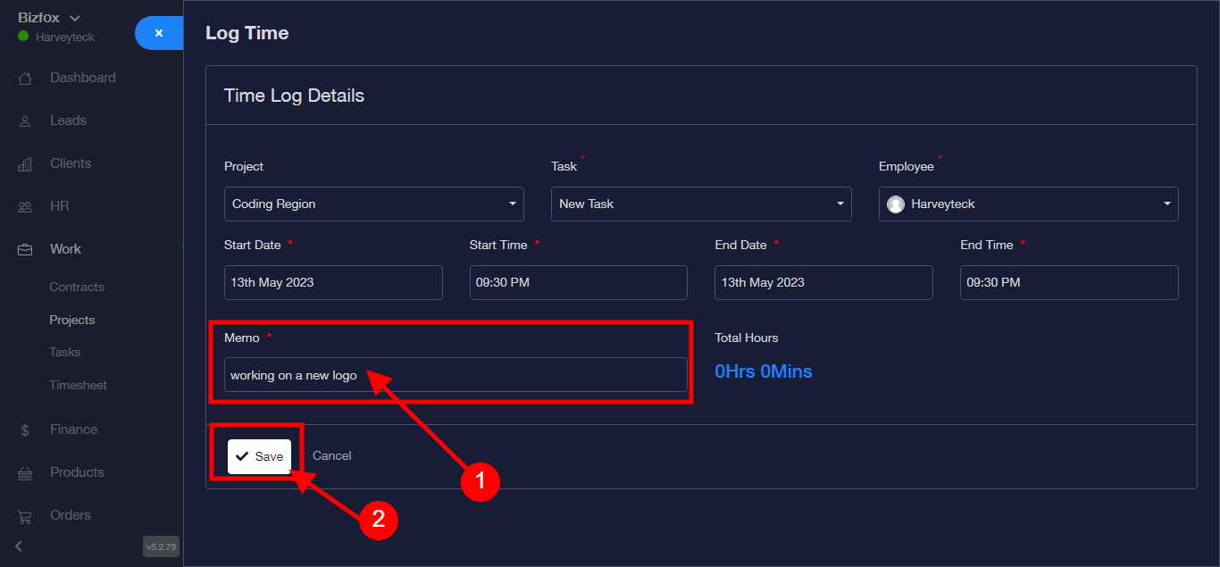
Task: Open the Employee dropdown showing Harveyteck
Action: tap(1028, 204)
